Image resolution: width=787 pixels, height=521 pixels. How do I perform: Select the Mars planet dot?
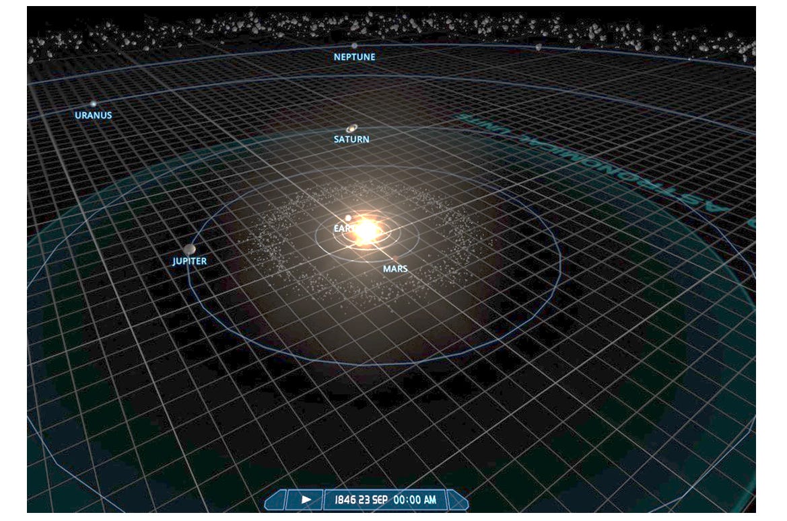pyautogui.click(x=395, y=259)
